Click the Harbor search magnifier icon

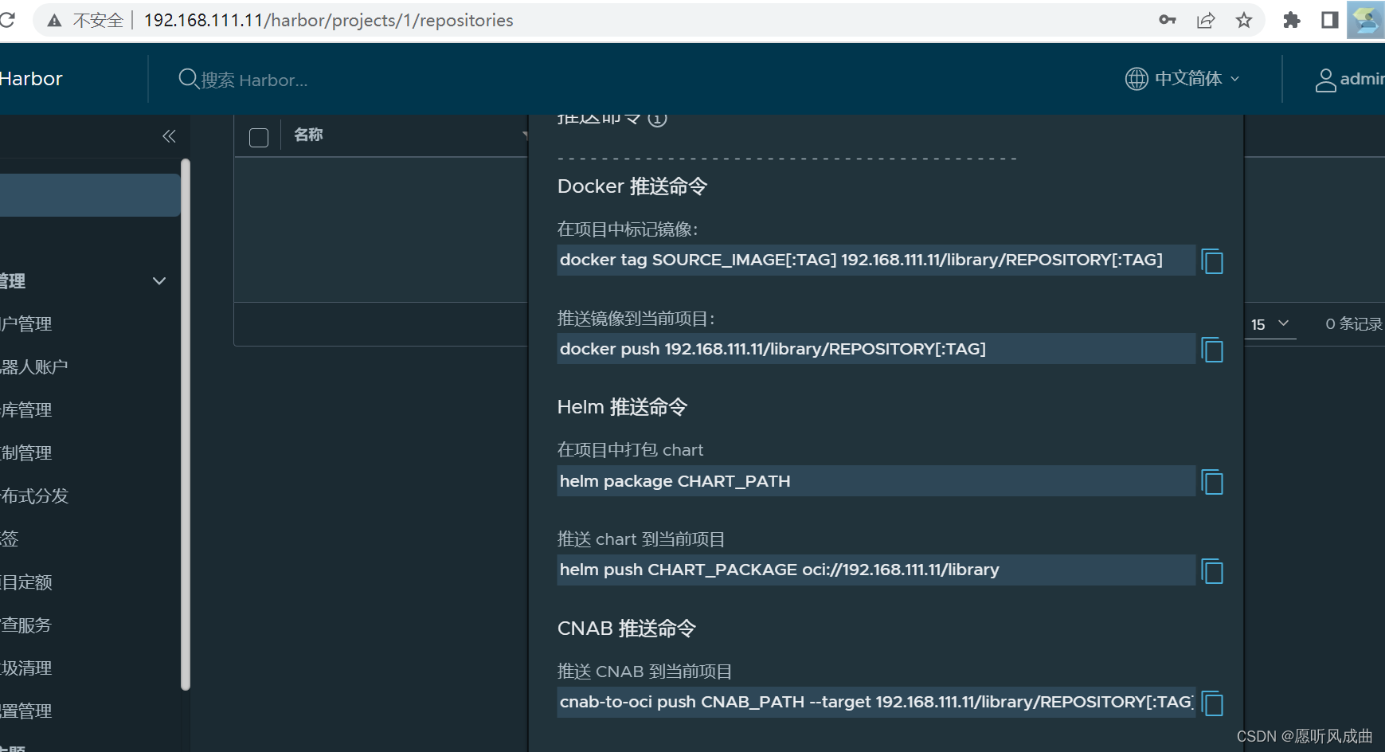(x=188, y=79)
